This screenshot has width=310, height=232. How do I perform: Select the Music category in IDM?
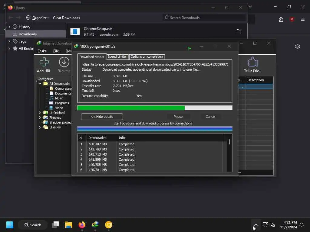pyautogui.click(x=59, y=98)
